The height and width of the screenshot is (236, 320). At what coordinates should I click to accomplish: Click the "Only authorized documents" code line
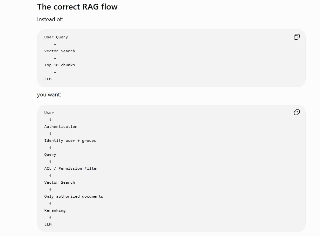pos(74,196)
